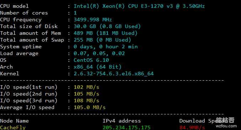The width and height of the screenshot is (241, 130).
Task: Click the 'Arch' label
Action: 6,67
